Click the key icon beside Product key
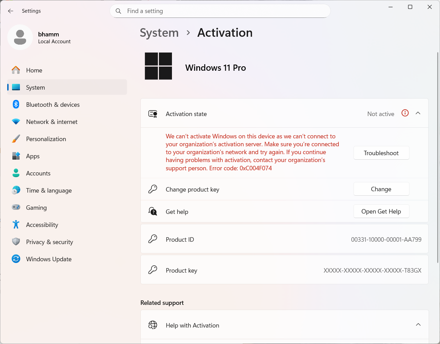440x344 pixels. 153,270
